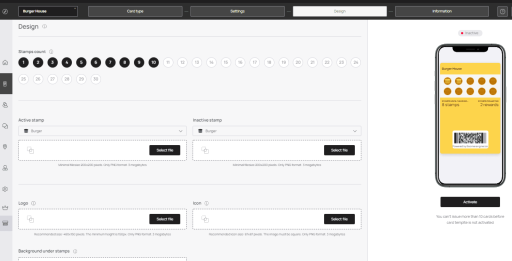Open the settings gear sidebar icon

coord(5,189)
